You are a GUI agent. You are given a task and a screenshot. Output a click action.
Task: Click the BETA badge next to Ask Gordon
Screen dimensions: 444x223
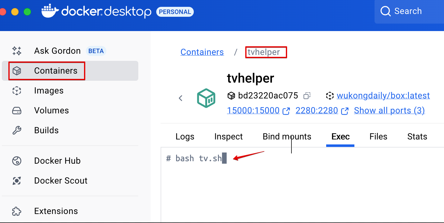pyautogui.click(x=96, y=51)
